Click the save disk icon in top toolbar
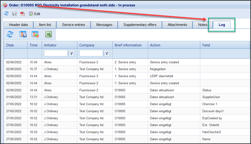Viewport: 251px width, 144px height. click(x=14, y=14)
